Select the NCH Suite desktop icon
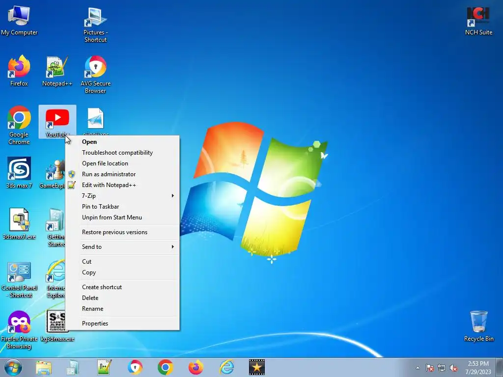This screenshot has height=377, width=503. 478,20
